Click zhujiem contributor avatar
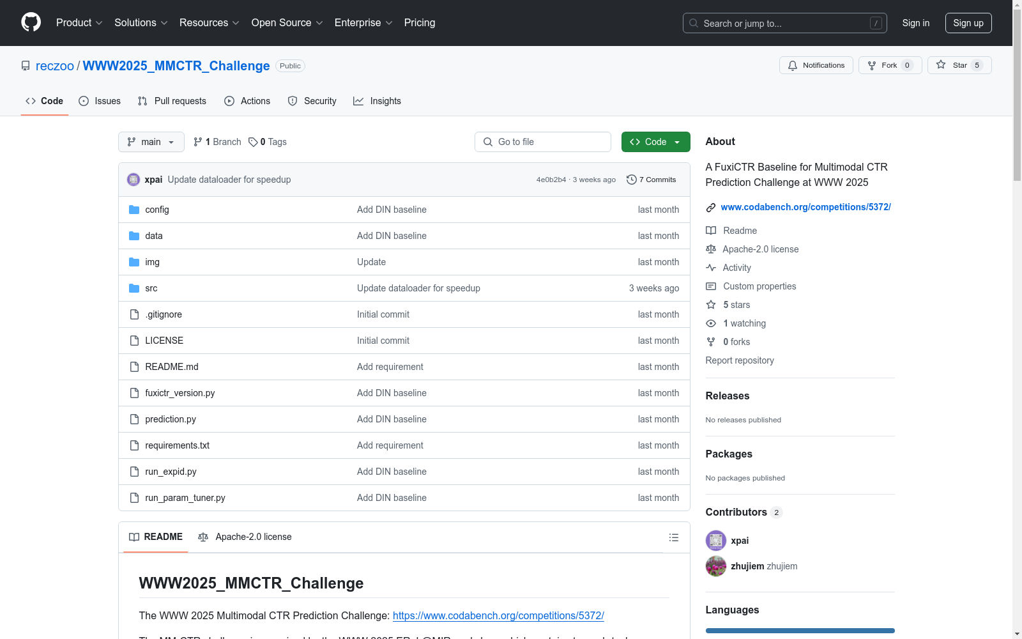This screenshot has width=1022, height=639. coord(716,566)
